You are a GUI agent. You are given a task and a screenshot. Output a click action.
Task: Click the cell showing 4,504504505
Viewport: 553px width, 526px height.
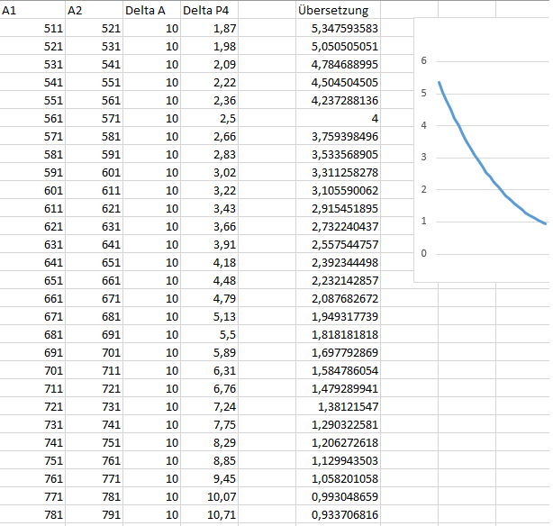click(339, 82)
